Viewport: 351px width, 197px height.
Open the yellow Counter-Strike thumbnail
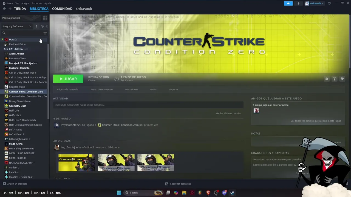point(77,163)
